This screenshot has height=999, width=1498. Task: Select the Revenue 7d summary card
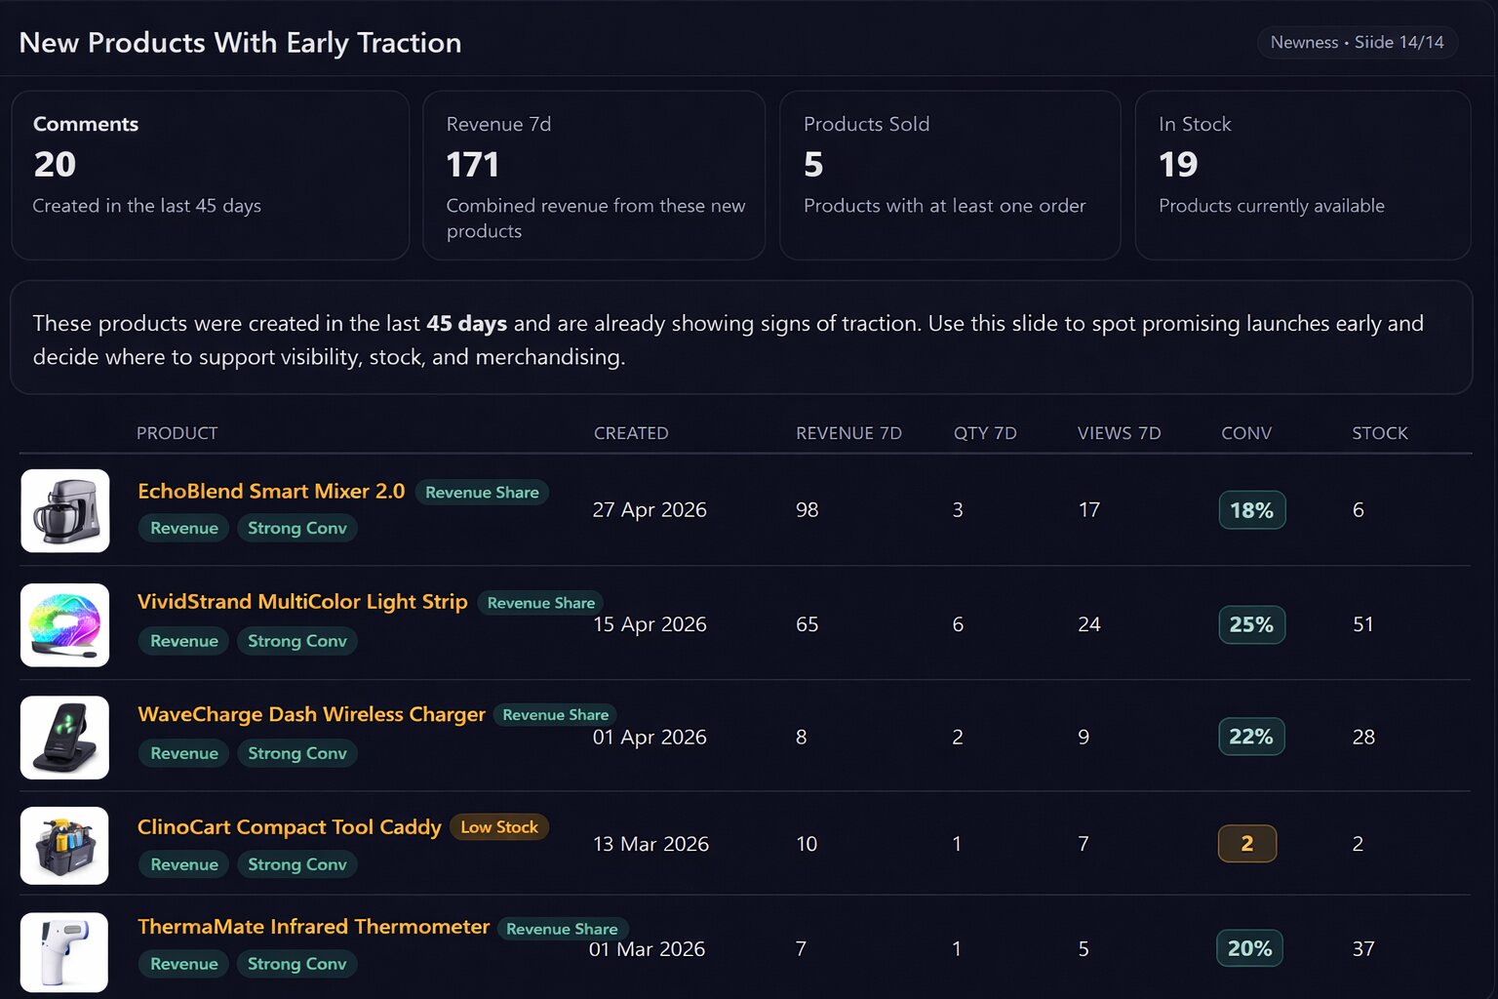[x=594, y=176]
